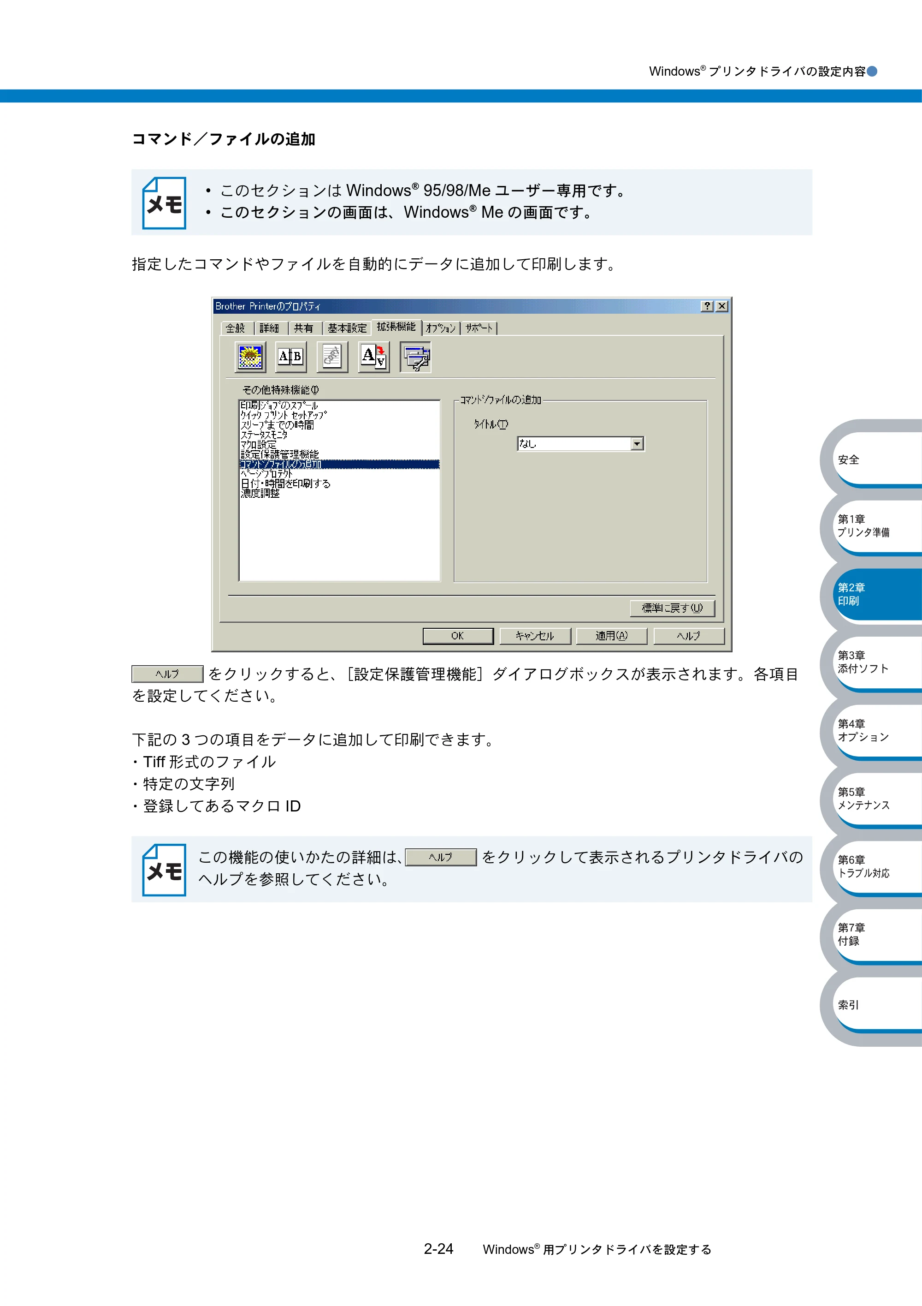This screenshot has width=922, height=1306.
Task: Switch to the オプション tab
Action: [x=441, y=328]
